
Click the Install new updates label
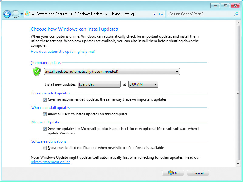coord(60,84)
